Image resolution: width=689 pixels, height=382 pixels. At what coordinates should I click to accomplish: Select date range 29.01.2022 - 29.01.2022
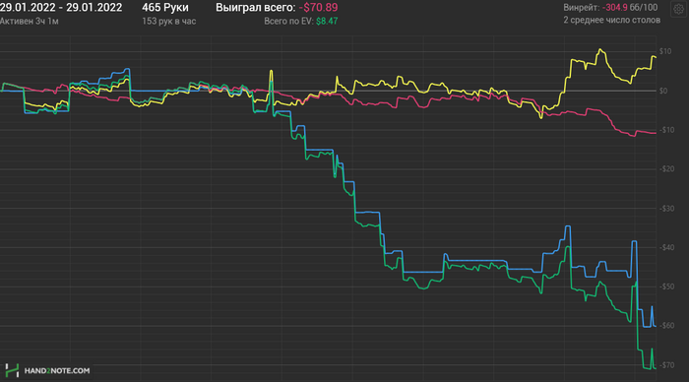click(61, 8)
